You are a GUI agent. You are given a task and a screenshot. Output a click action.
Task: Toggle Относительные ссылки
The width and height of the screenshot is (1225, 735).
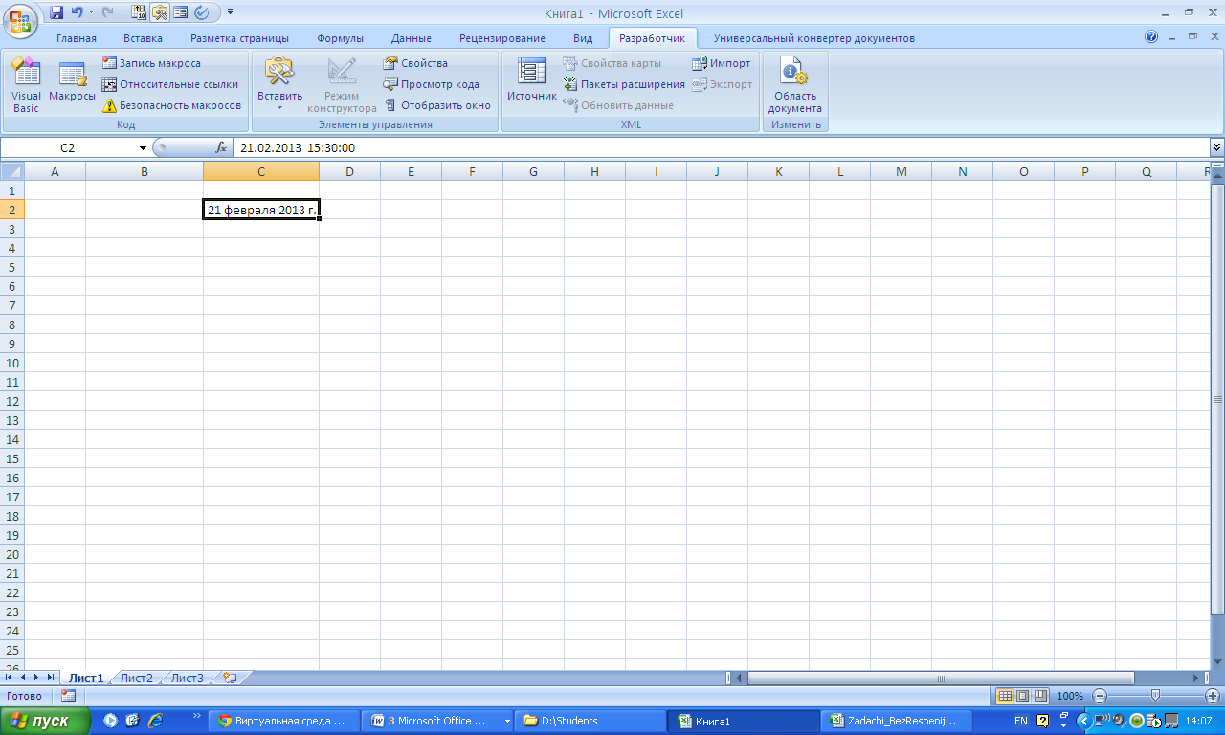pyautogui.click(x=170, y=84)
